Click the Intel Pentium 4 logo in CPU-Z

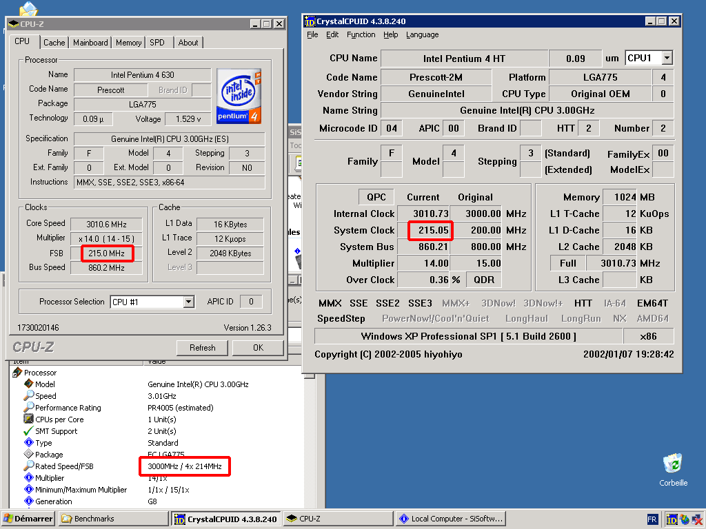pyautogui.click(x=239, y=96)
